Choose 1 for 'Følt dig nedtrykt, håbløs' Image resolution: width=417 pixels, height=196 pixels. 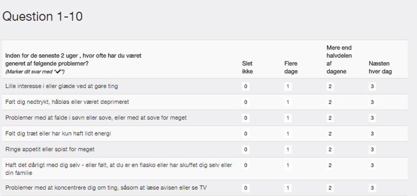(x=288, y=102)
